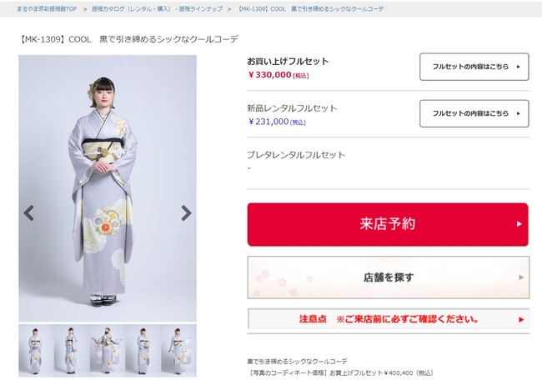This screenshot has width=542, height=380.
Task: Select the fourth kimono thumbnail
Action: point(143,351)
